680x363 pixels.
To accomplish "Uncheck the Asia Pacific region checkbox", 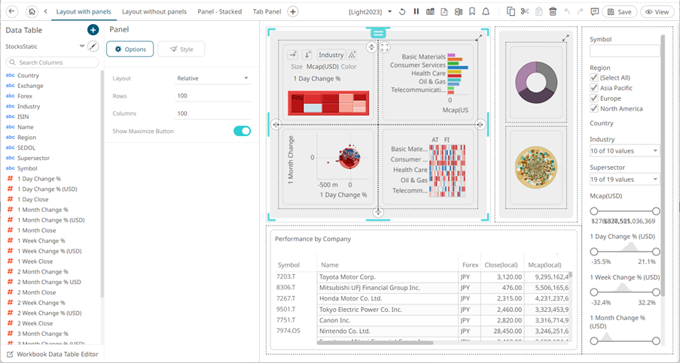I will pos(595,88).
